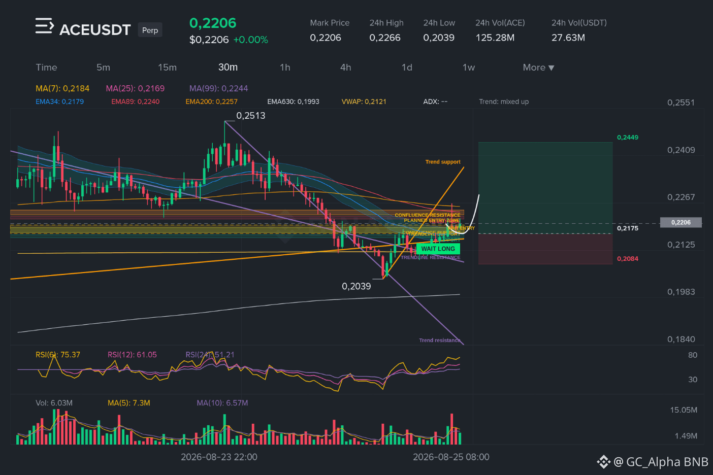Click the MA(25): 0,2169 indicator label
Viewport: 713px width, 475px height.
pos(135,88)
